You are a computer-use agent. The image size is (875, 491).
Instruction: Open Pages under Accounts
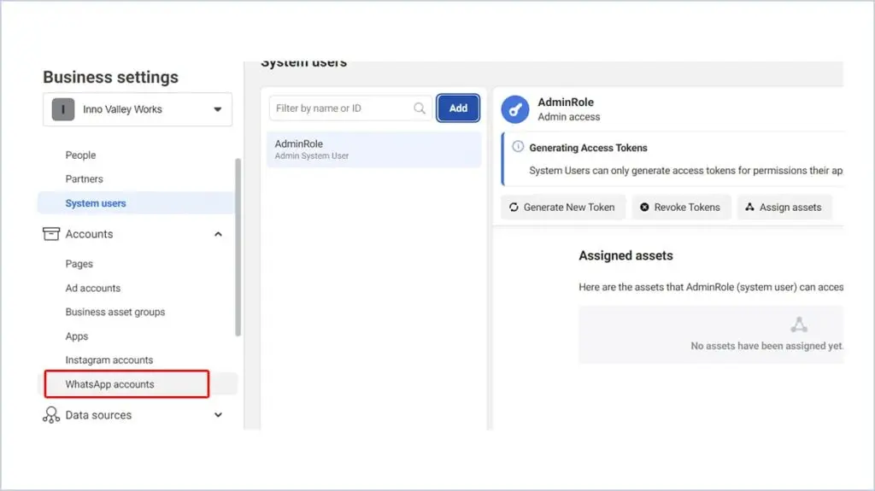tap(79, 264)
